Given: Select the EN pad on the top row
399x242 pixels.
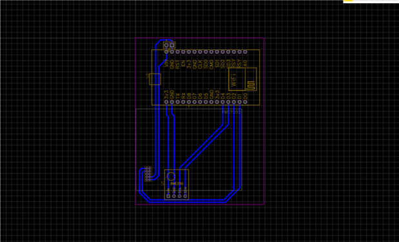Looking at the screenshot, I should [x=183, y=52].
